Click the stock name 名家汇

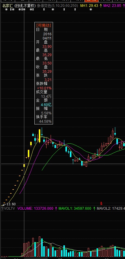pos(8,6)
